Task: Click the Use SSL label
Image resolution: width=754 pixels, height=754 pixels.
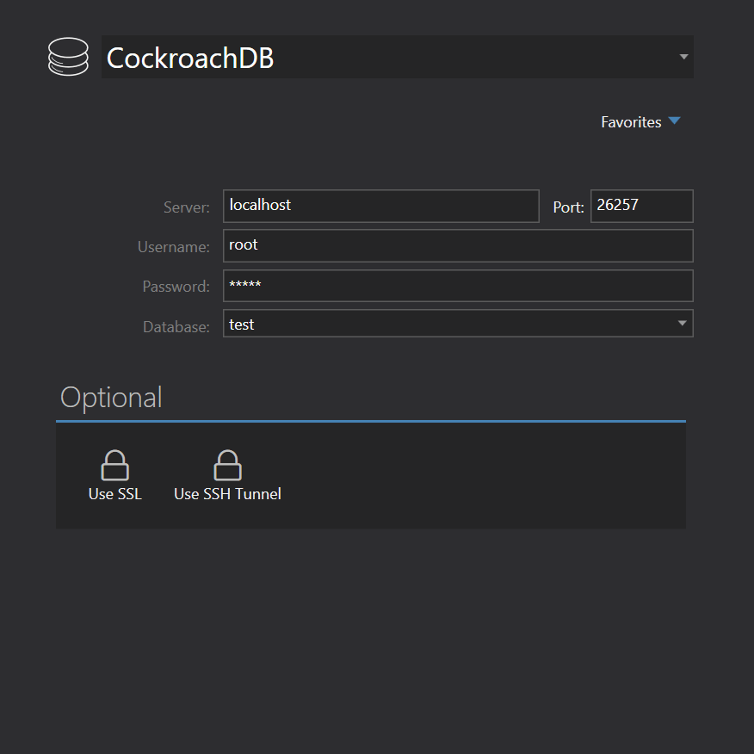Action: (114, 493)
